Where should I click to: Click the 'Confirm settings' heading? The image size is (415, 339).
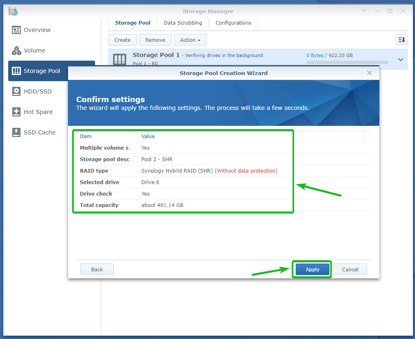(111, 99)
